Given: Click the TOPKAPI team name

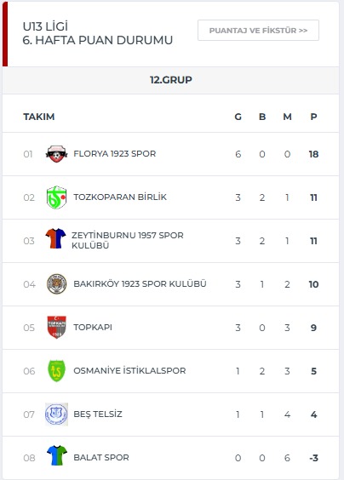Looking at the screenshot, I should (x=93, y=328).
